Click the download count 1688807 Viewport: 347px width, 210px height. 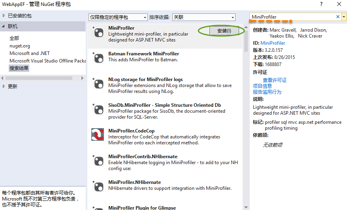point(273,64)
